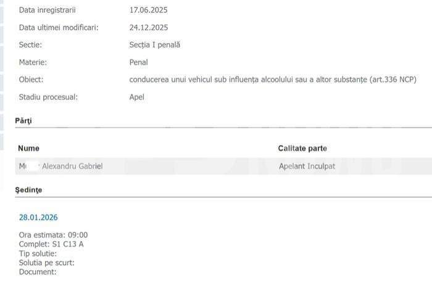Click the last modified date 24.12.2025

(x=148, y=28)
